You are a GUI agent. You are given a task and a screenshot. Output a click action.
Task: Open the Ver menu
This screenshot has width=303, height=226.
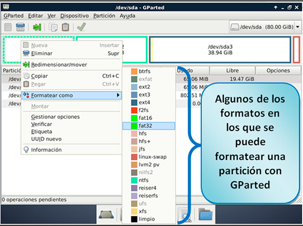(51, 16)
